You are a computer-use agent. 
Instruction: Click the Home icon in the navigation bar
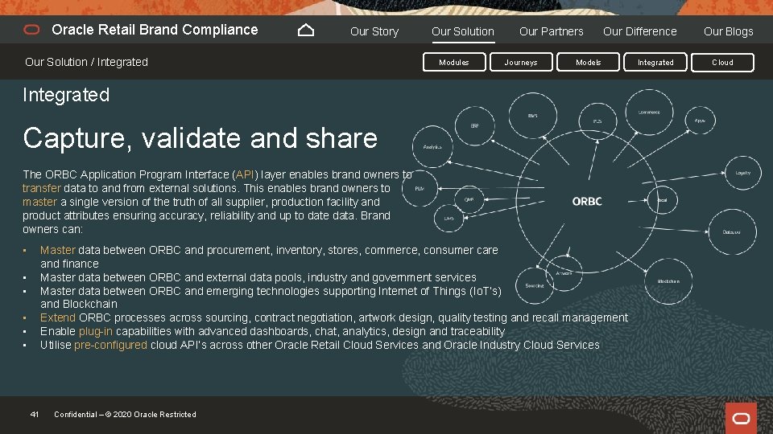click(306, 31)
